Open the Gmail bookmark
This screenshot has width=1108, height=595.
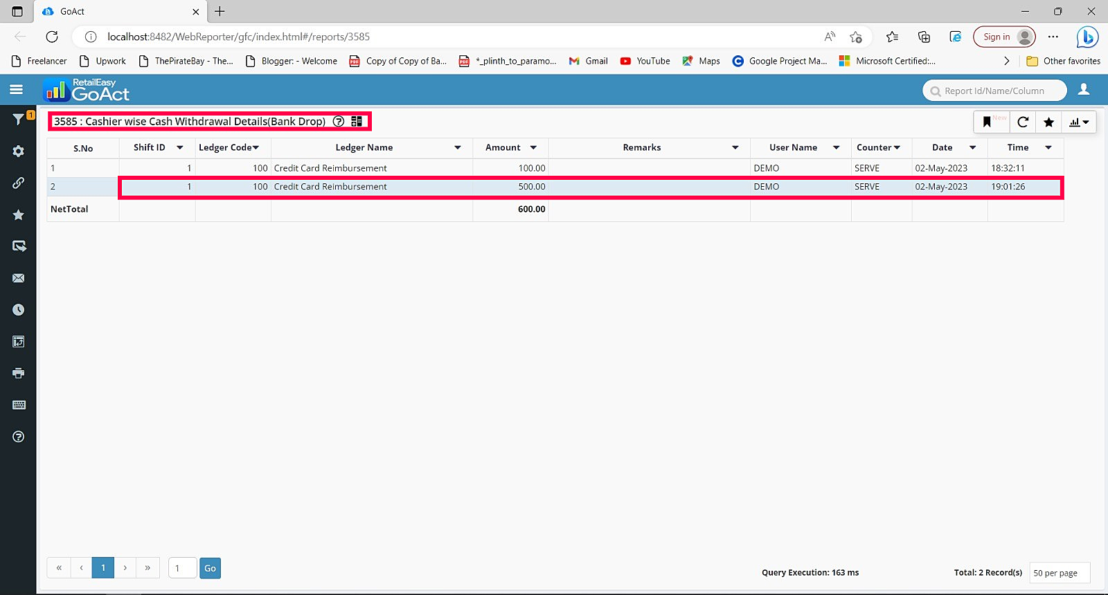(x=588, y=61)
